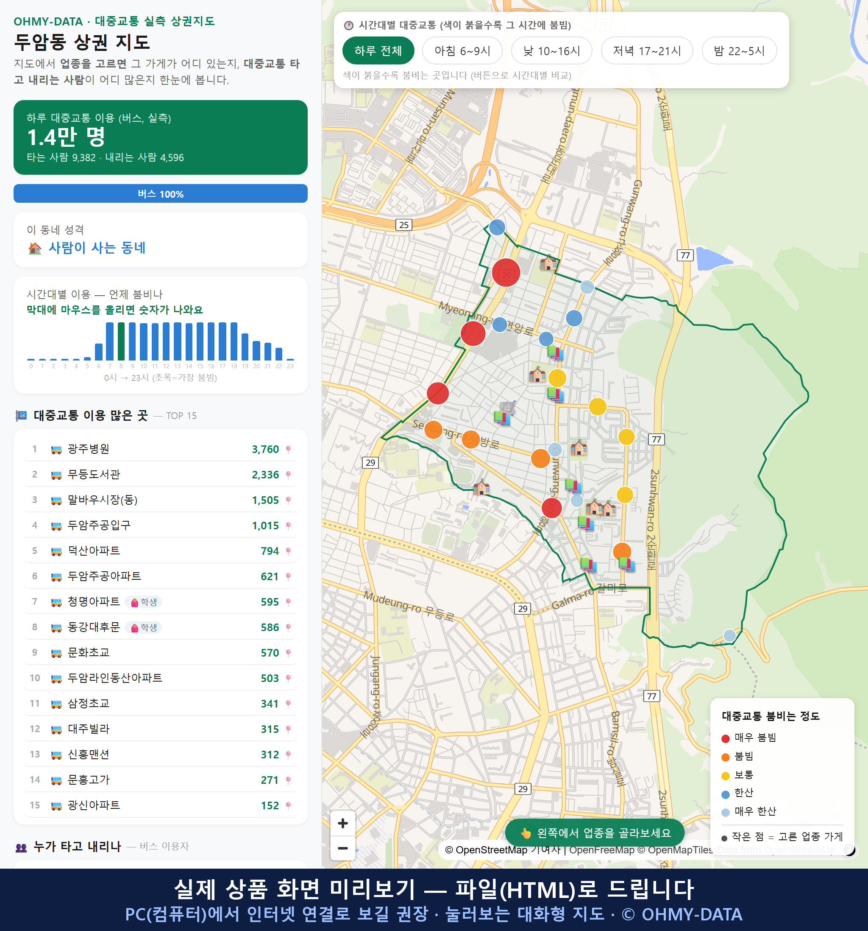Select the 하루 전체 time filter
Image resolution: width=868 pixels, height=931 pixels.
pos(378,50)
